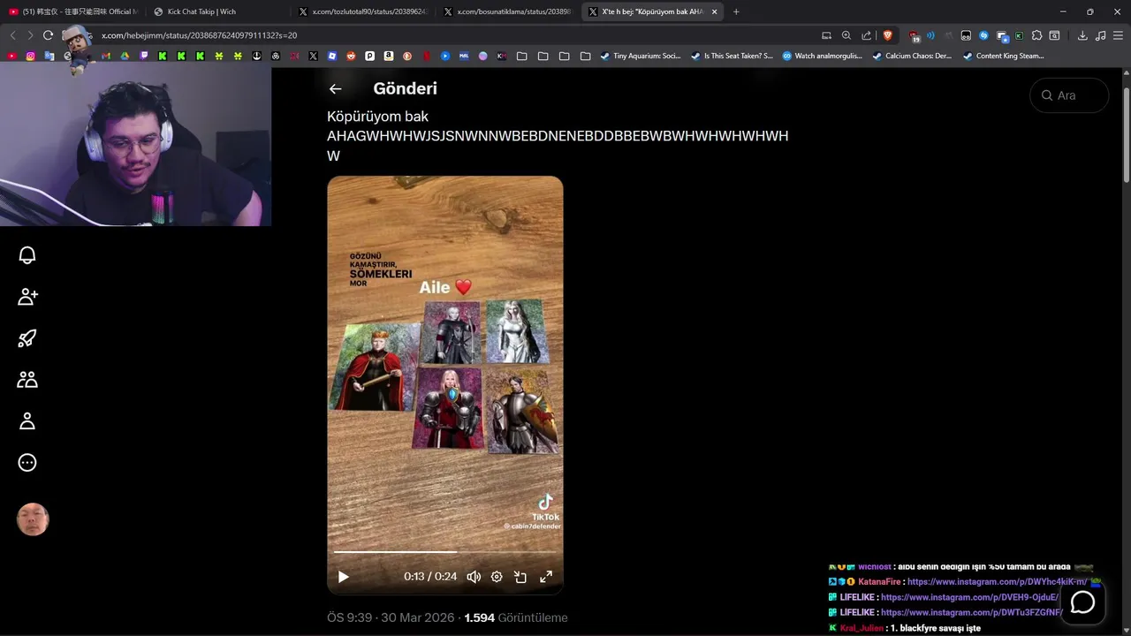Open the Amazon bookmark icon
The height and width of the screenshot is (636, 1131).
pyautogui.click(x=388, y=56)
